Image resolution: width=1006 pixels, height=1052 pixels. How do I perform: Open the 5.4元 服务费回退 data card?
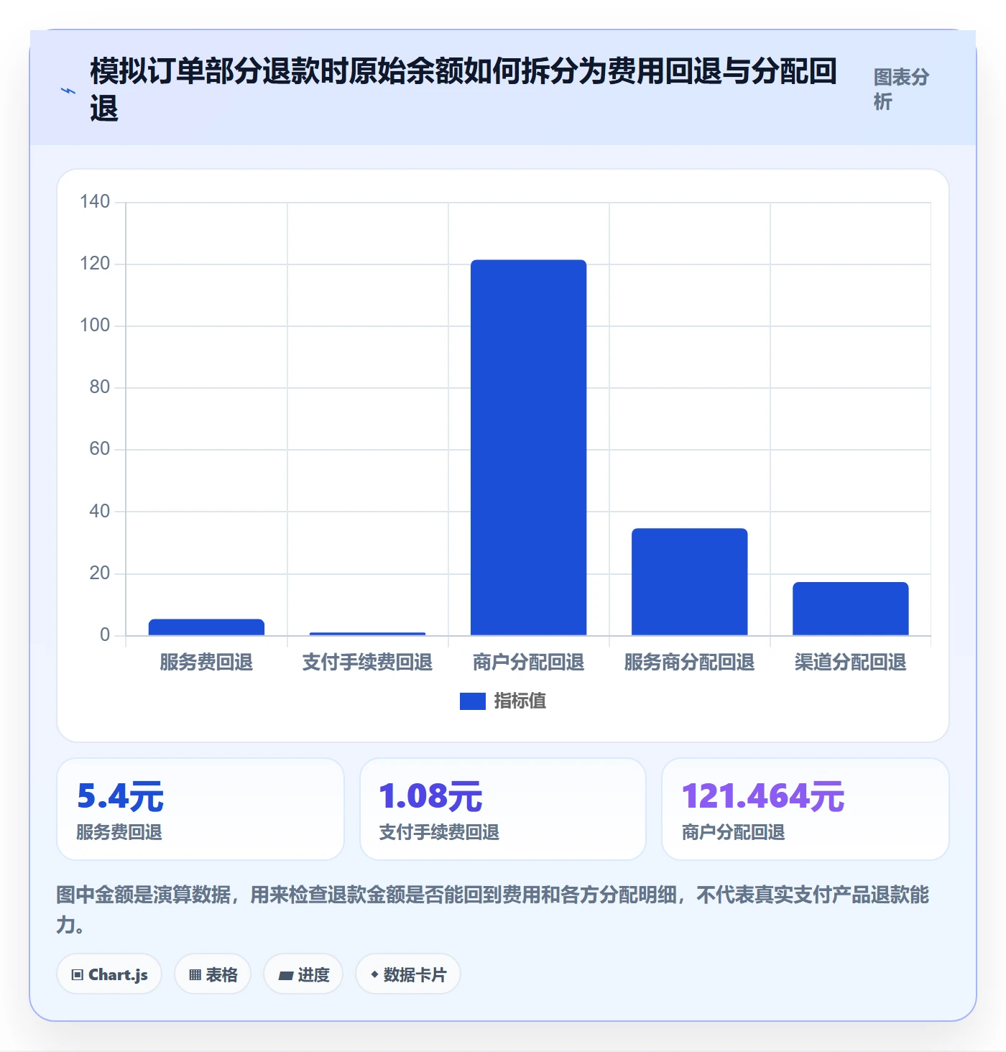pyautogui.click(x=200, y=809)
